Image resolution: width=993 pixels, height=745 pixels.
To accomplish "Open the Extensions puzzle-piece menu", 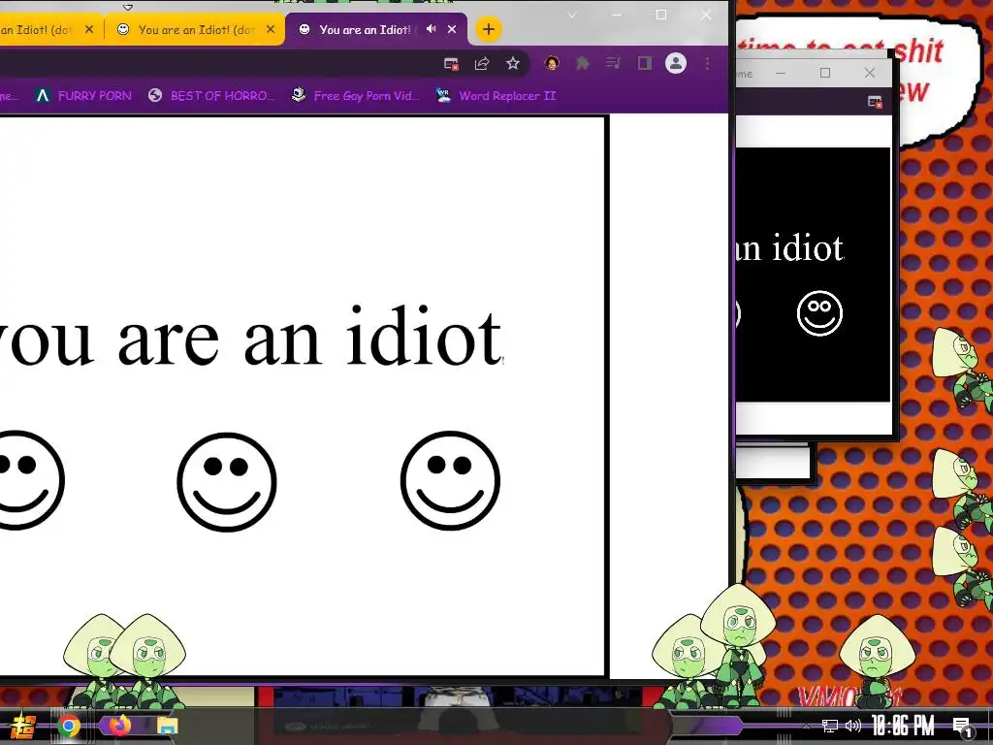I will (x=583, y=63).
